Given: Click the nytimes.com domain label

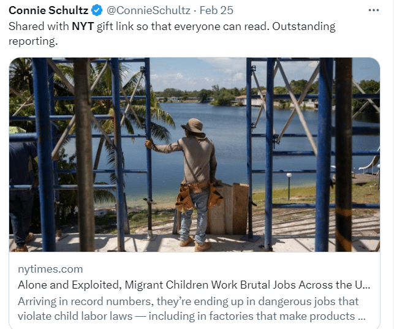Looking at the screenshot, I should coord(50,269).
